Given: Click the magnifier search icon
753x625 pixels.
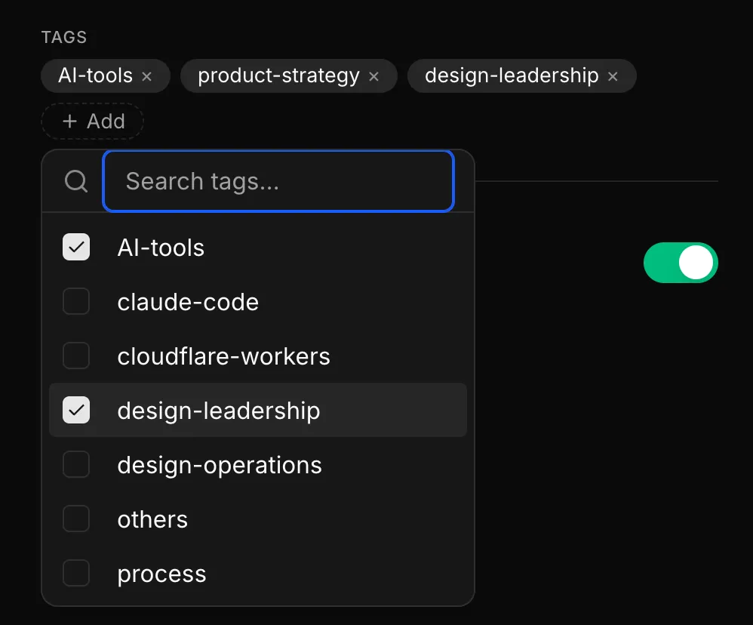Looking at the screenshot, I should point(76,181).
